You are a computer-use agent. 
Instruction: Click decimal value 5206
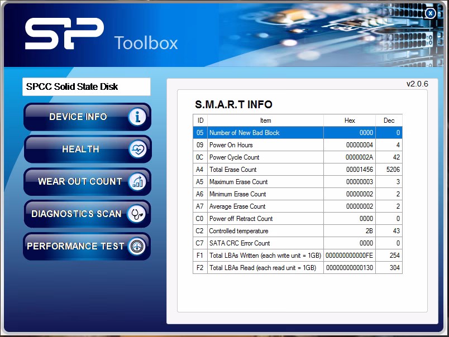point(393,170)
